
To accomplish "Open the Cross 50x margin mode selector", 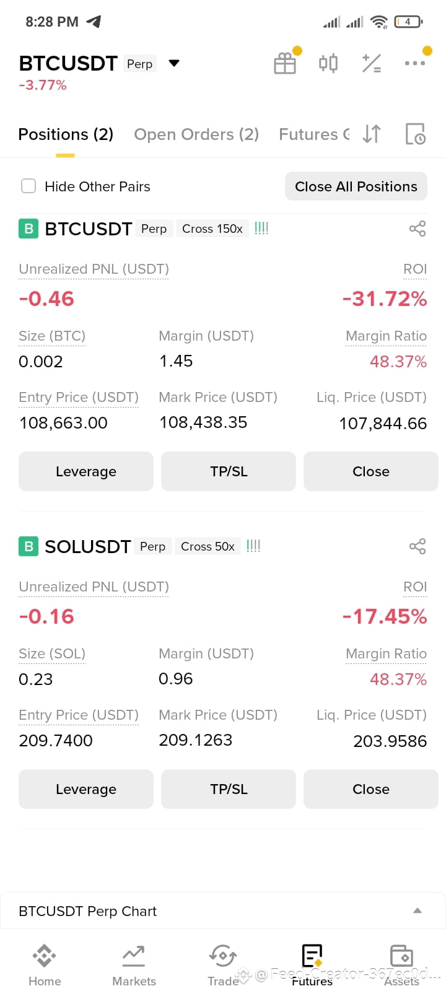I will pyautogui.click(x=208, y=546).
